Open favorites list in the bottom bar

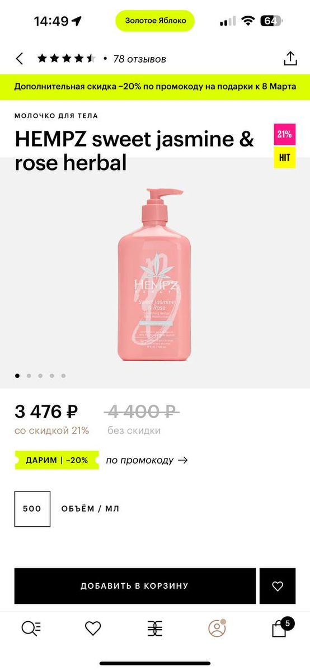(x=93, y=629)
